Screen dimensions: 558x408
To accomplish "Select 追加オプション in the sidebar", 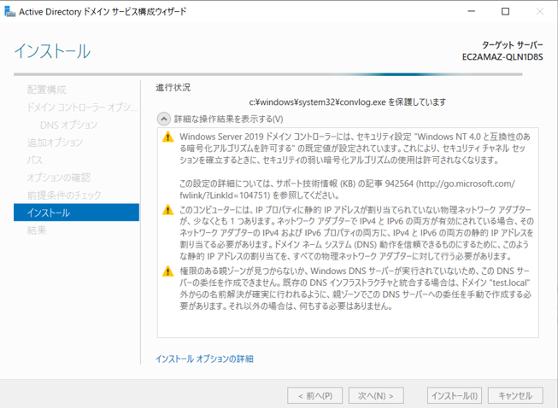I will [55, 143].
